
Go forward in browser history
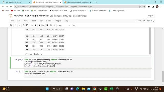[7, 7]
